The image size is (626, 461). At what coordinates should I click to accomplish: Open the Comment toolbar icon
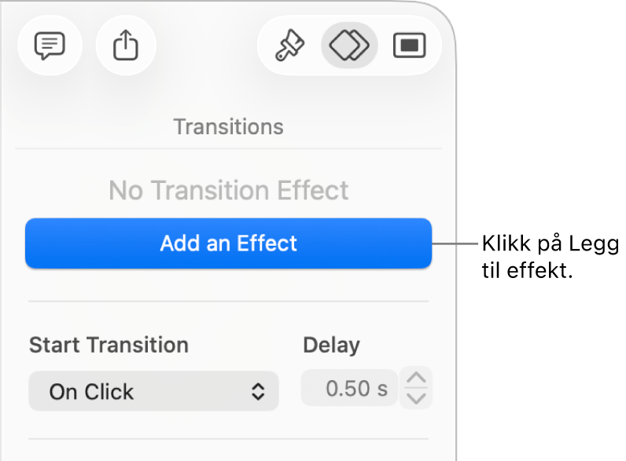[x=48, y=46]
